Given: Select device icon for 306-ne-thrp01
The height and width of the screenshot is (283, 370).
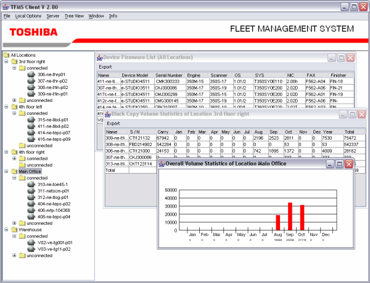Looking at the screenshot, I should coord(31,75).
